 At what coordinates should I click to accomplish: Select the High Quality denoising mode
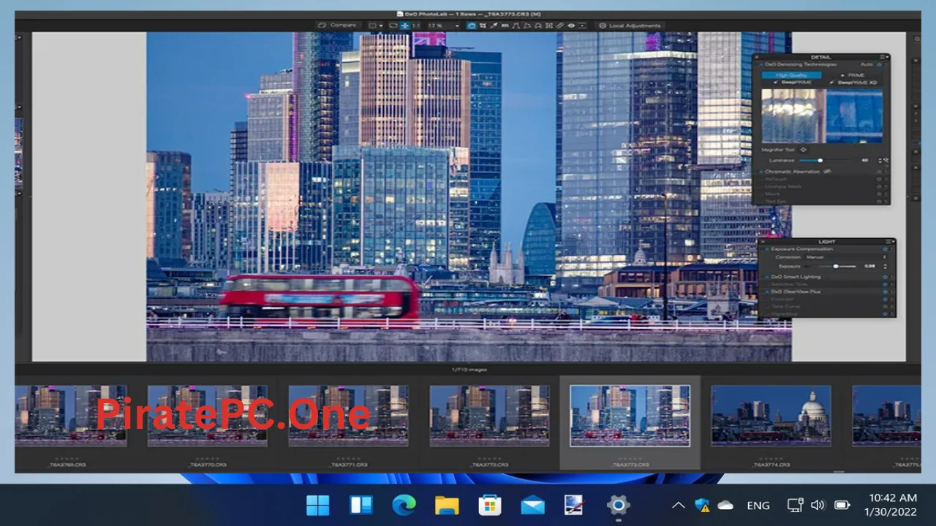[x=792, y=75]
